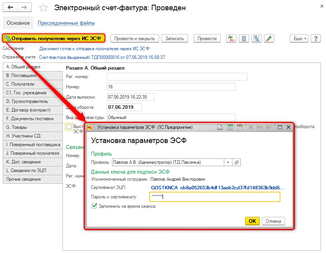
Task: Click the printer save icon in dialog title bar
Action: (220, 127)
